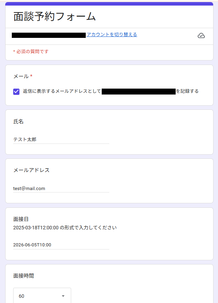Click the 面接時間 question label
Image resolution: width=218 pixels, height=303 pixels.
24,276
